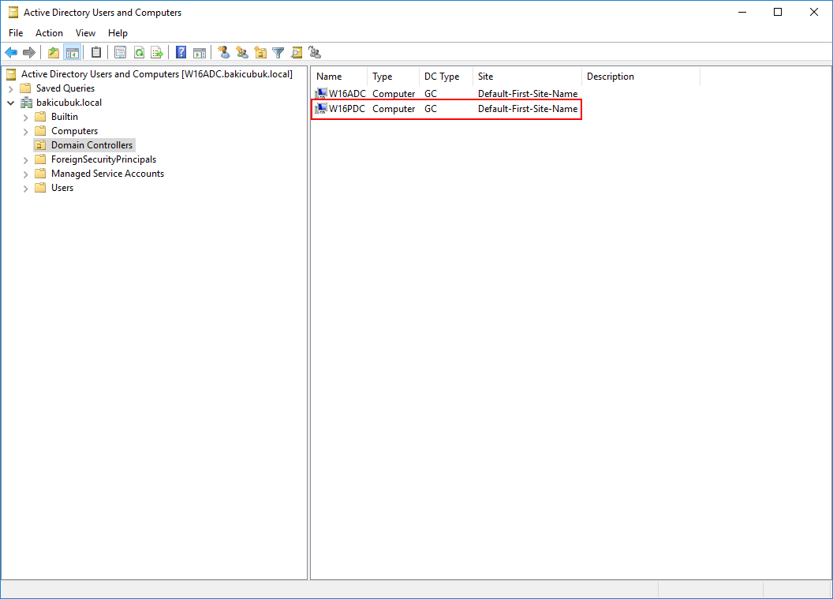The height and width of the screenshot is (599, 833).
Task: Maximize the window
Action: point(778,12)
